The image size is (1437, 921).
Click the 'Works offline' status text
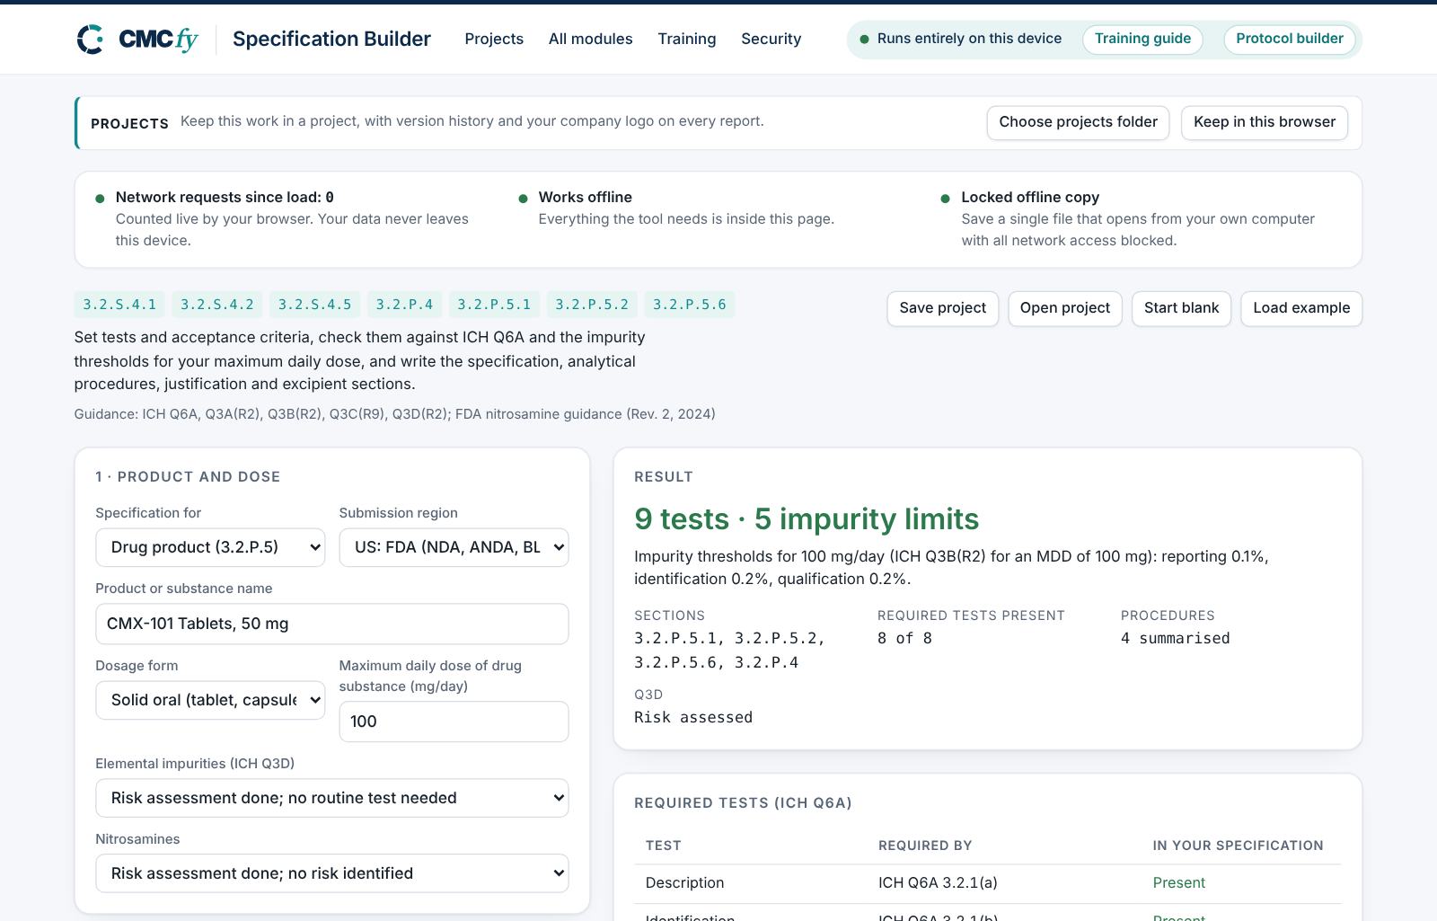click(x=585, y=197)
